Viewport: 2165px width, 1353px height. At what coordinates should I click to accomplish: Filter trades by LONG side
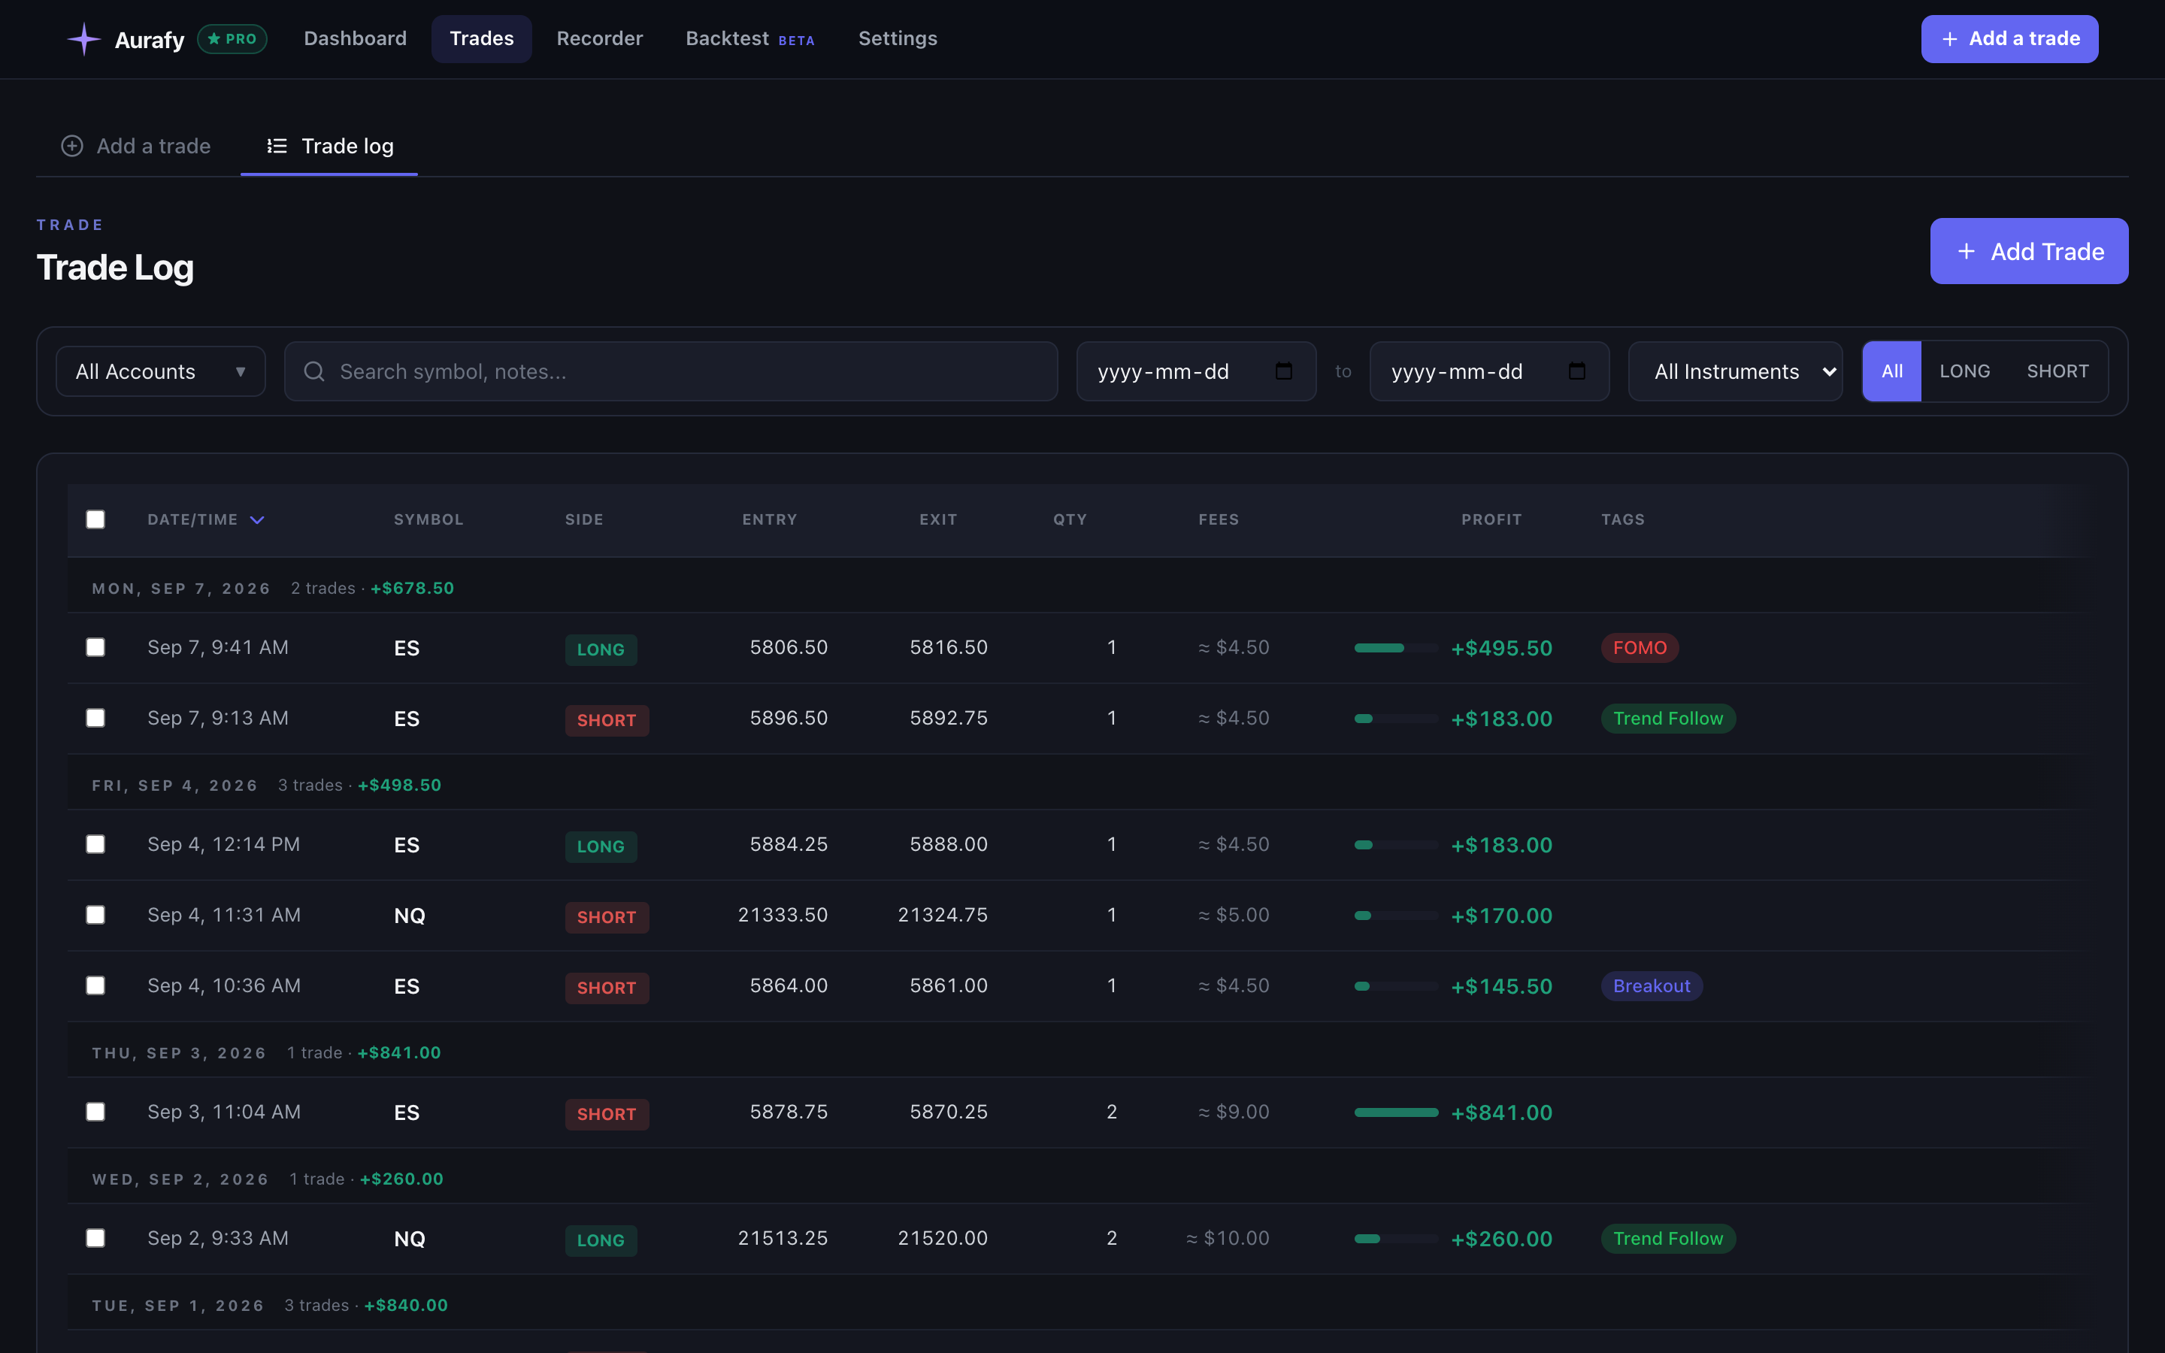point(1964,371)
